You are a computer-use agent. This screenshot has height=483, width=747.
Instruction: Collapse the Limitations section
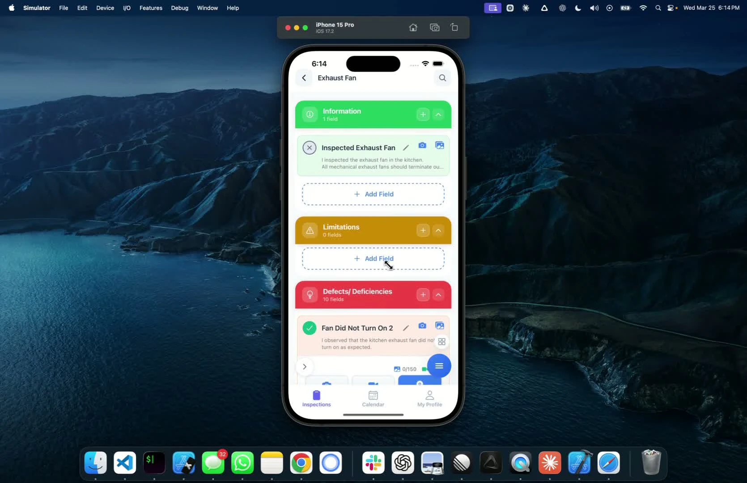click(x=438, y=230)
